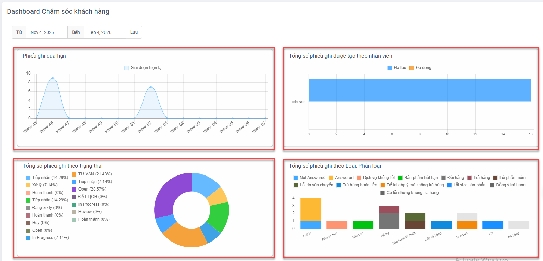Open the Từ start date field

pyautogui.click(x=47, y=32)
